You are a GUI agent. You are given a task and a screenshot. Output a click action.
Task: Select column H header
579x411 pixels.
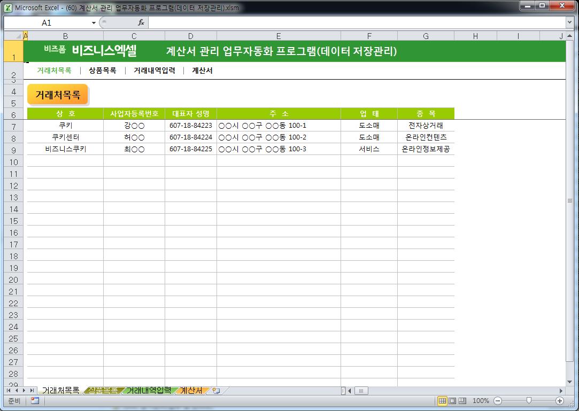click(x=475, y=36)
